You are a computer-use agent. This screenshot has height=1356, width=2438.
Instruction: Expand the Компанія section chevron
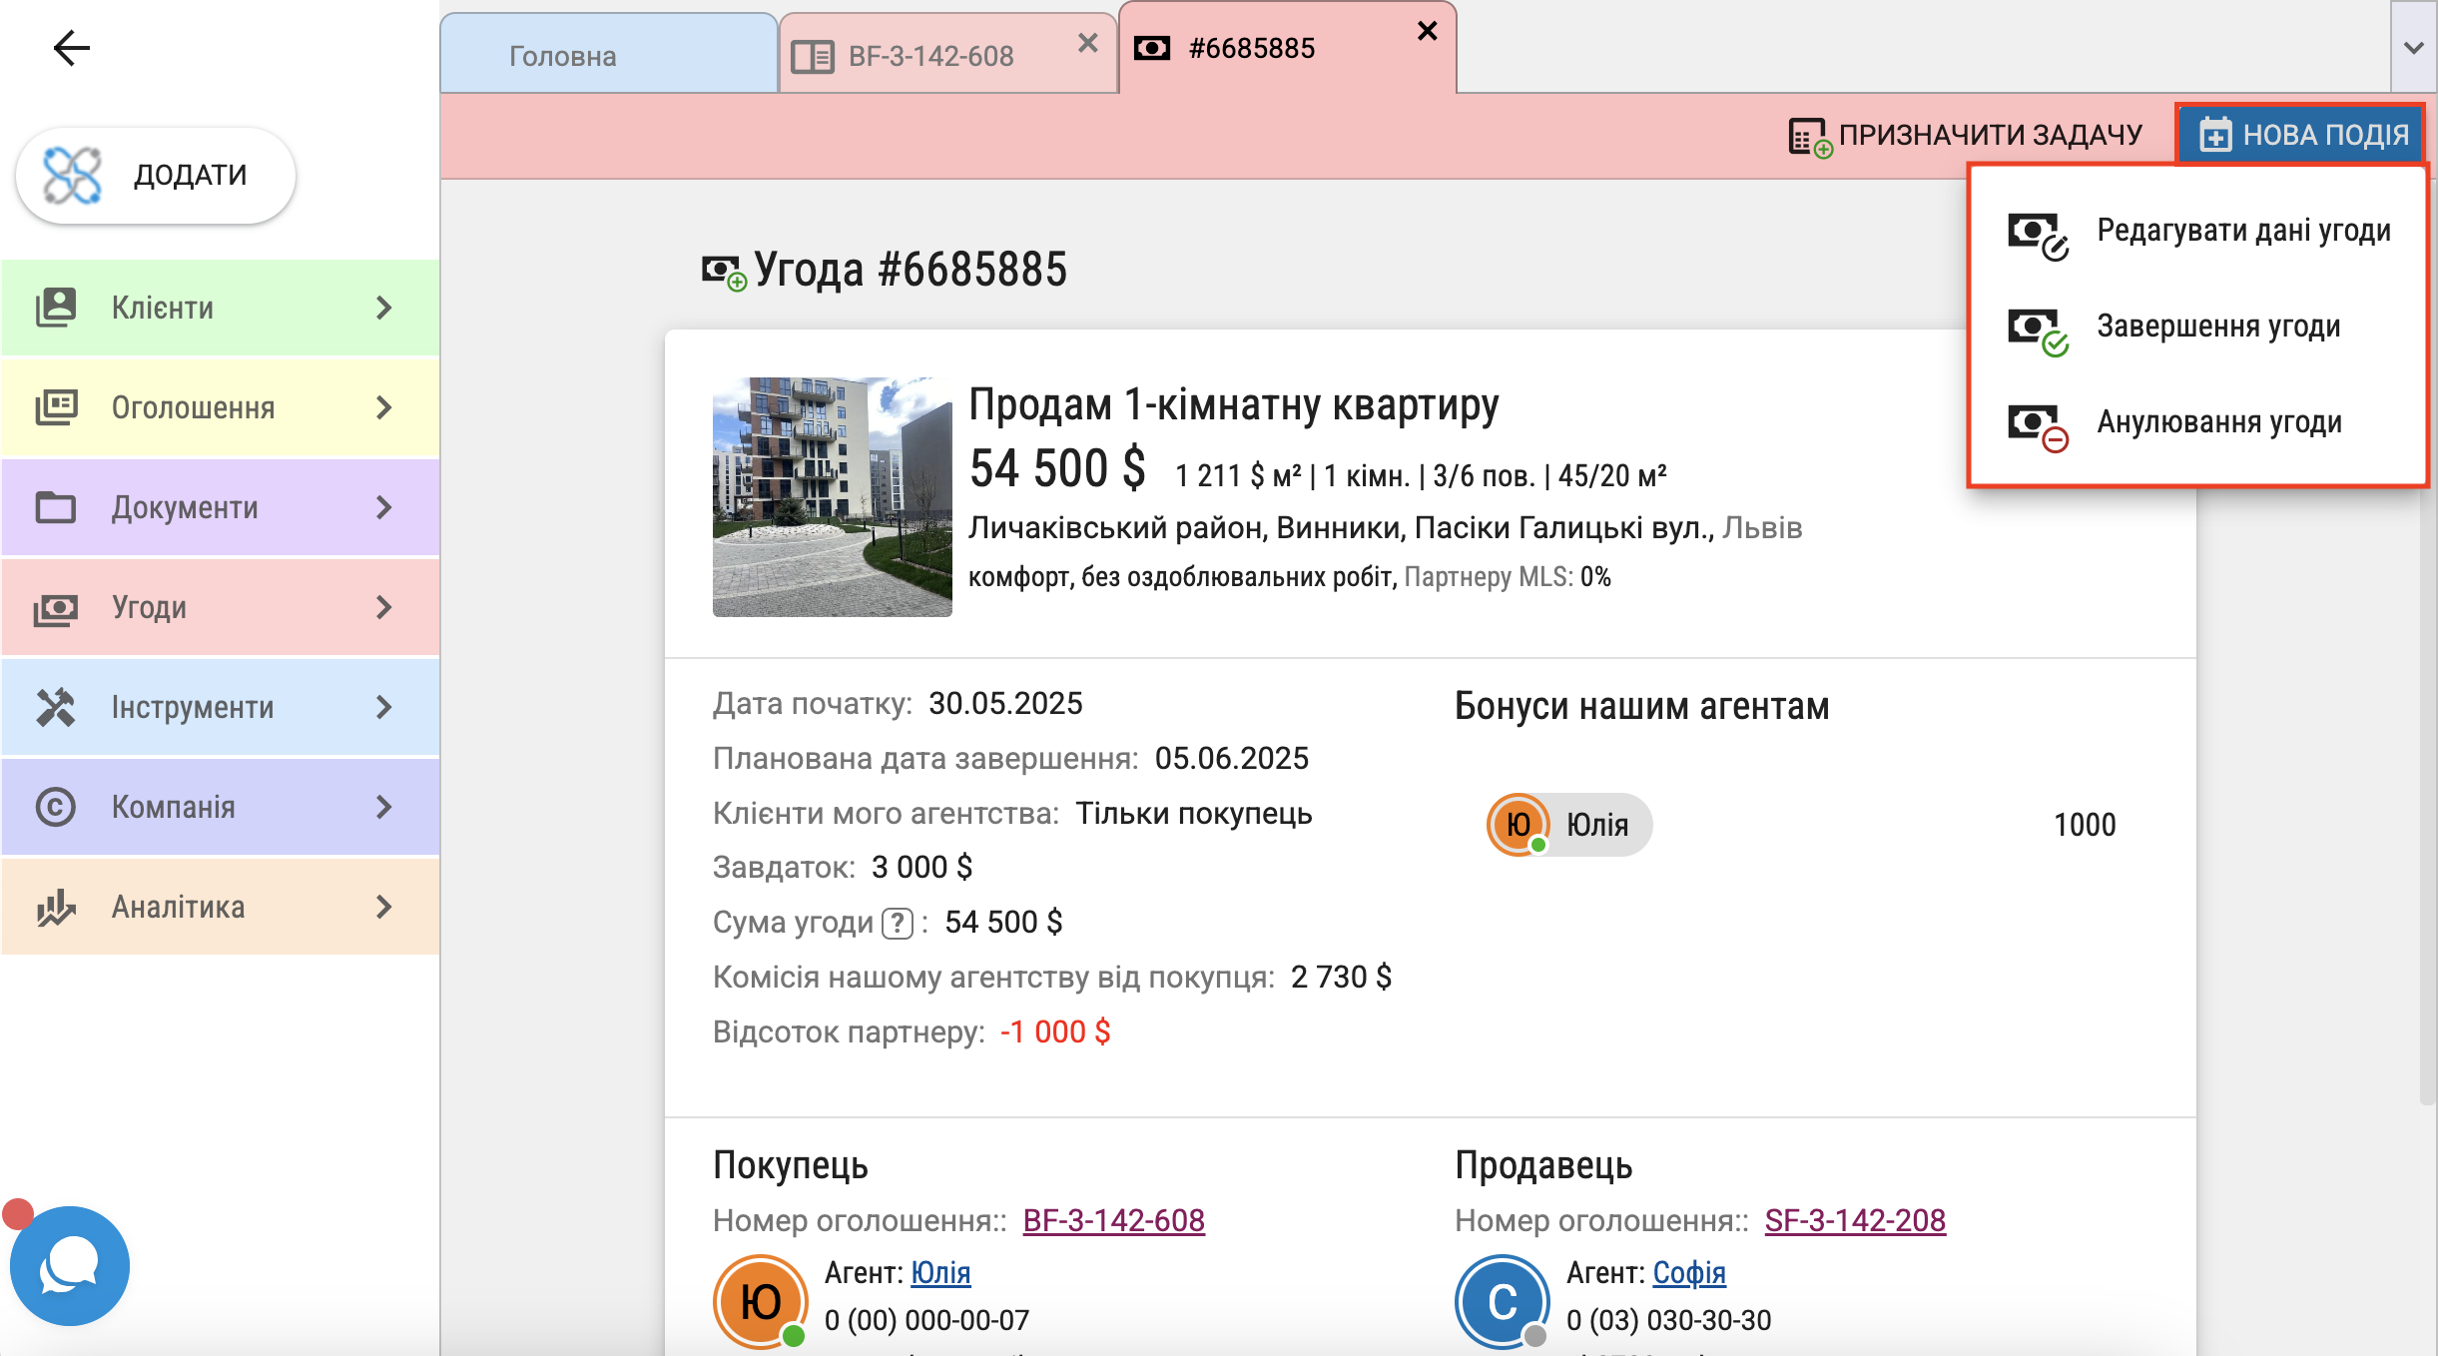tap(384, 807)
